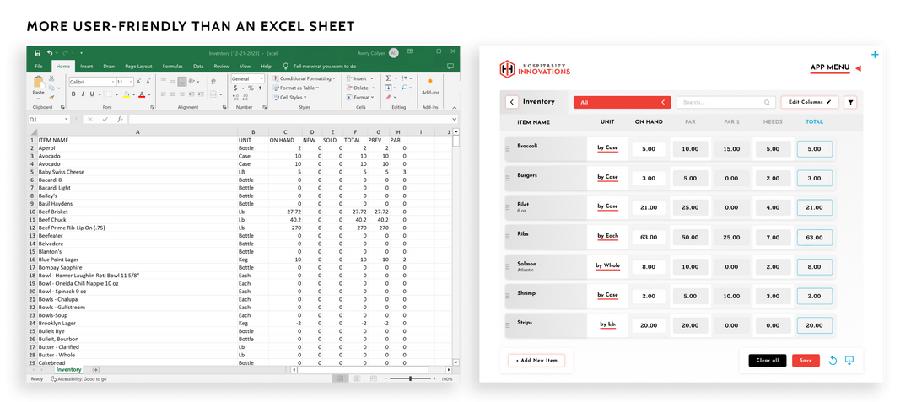Click the Format Painter brush icon

pyautogui.click(x=51, y=97)
